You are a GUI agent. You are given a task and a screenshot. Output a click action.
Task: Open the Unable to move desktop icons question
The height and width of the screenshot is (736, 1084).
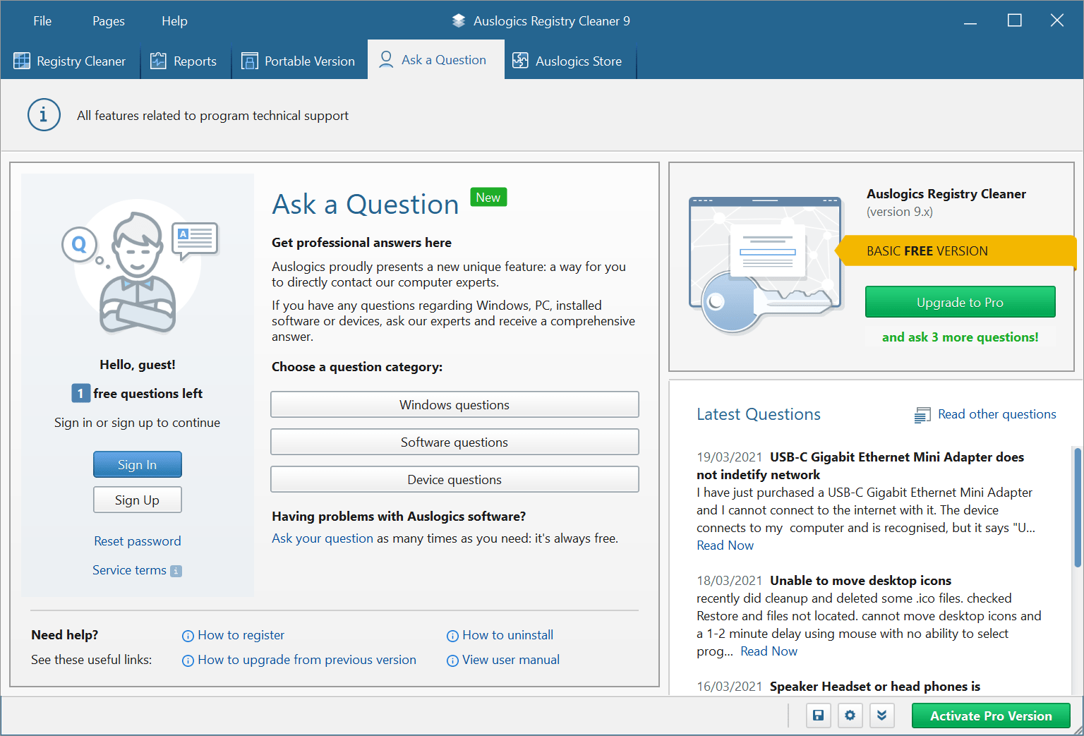tap(860, 580)
